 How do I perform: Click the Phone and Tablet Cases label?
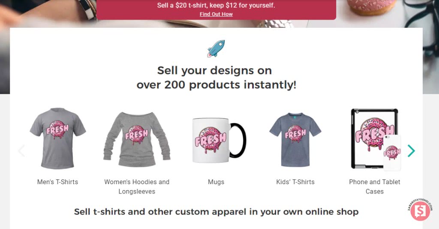pyautogui.click(x=375, y=187)
